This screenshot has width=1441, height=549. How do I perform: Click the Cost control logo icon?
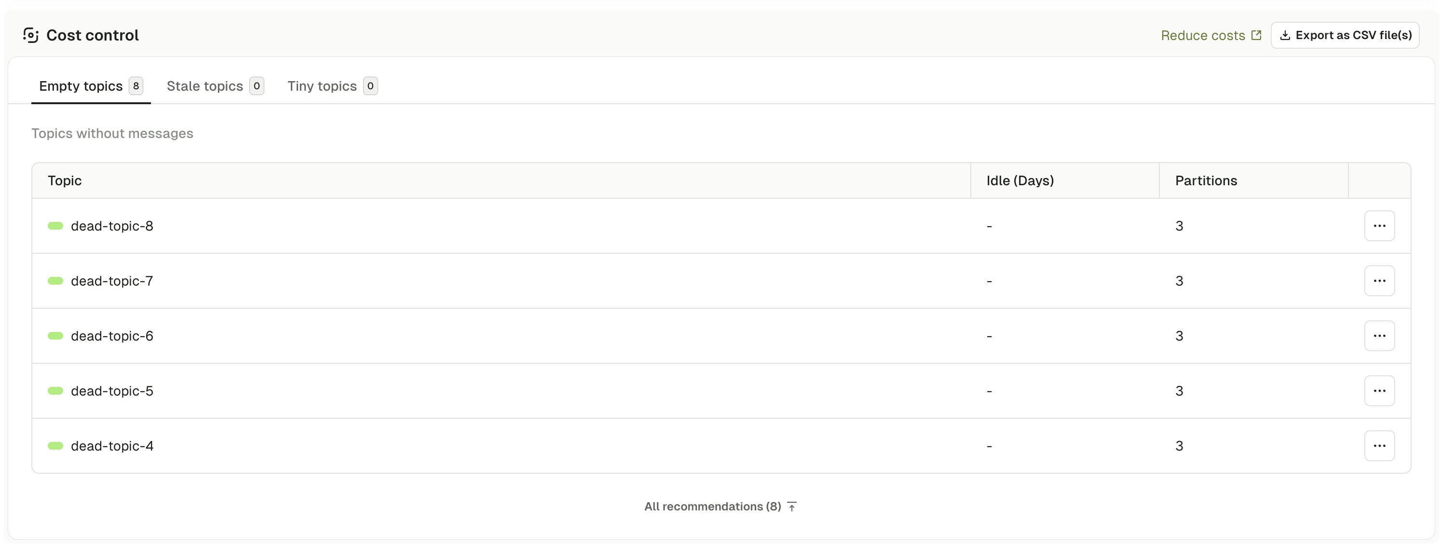30,35
